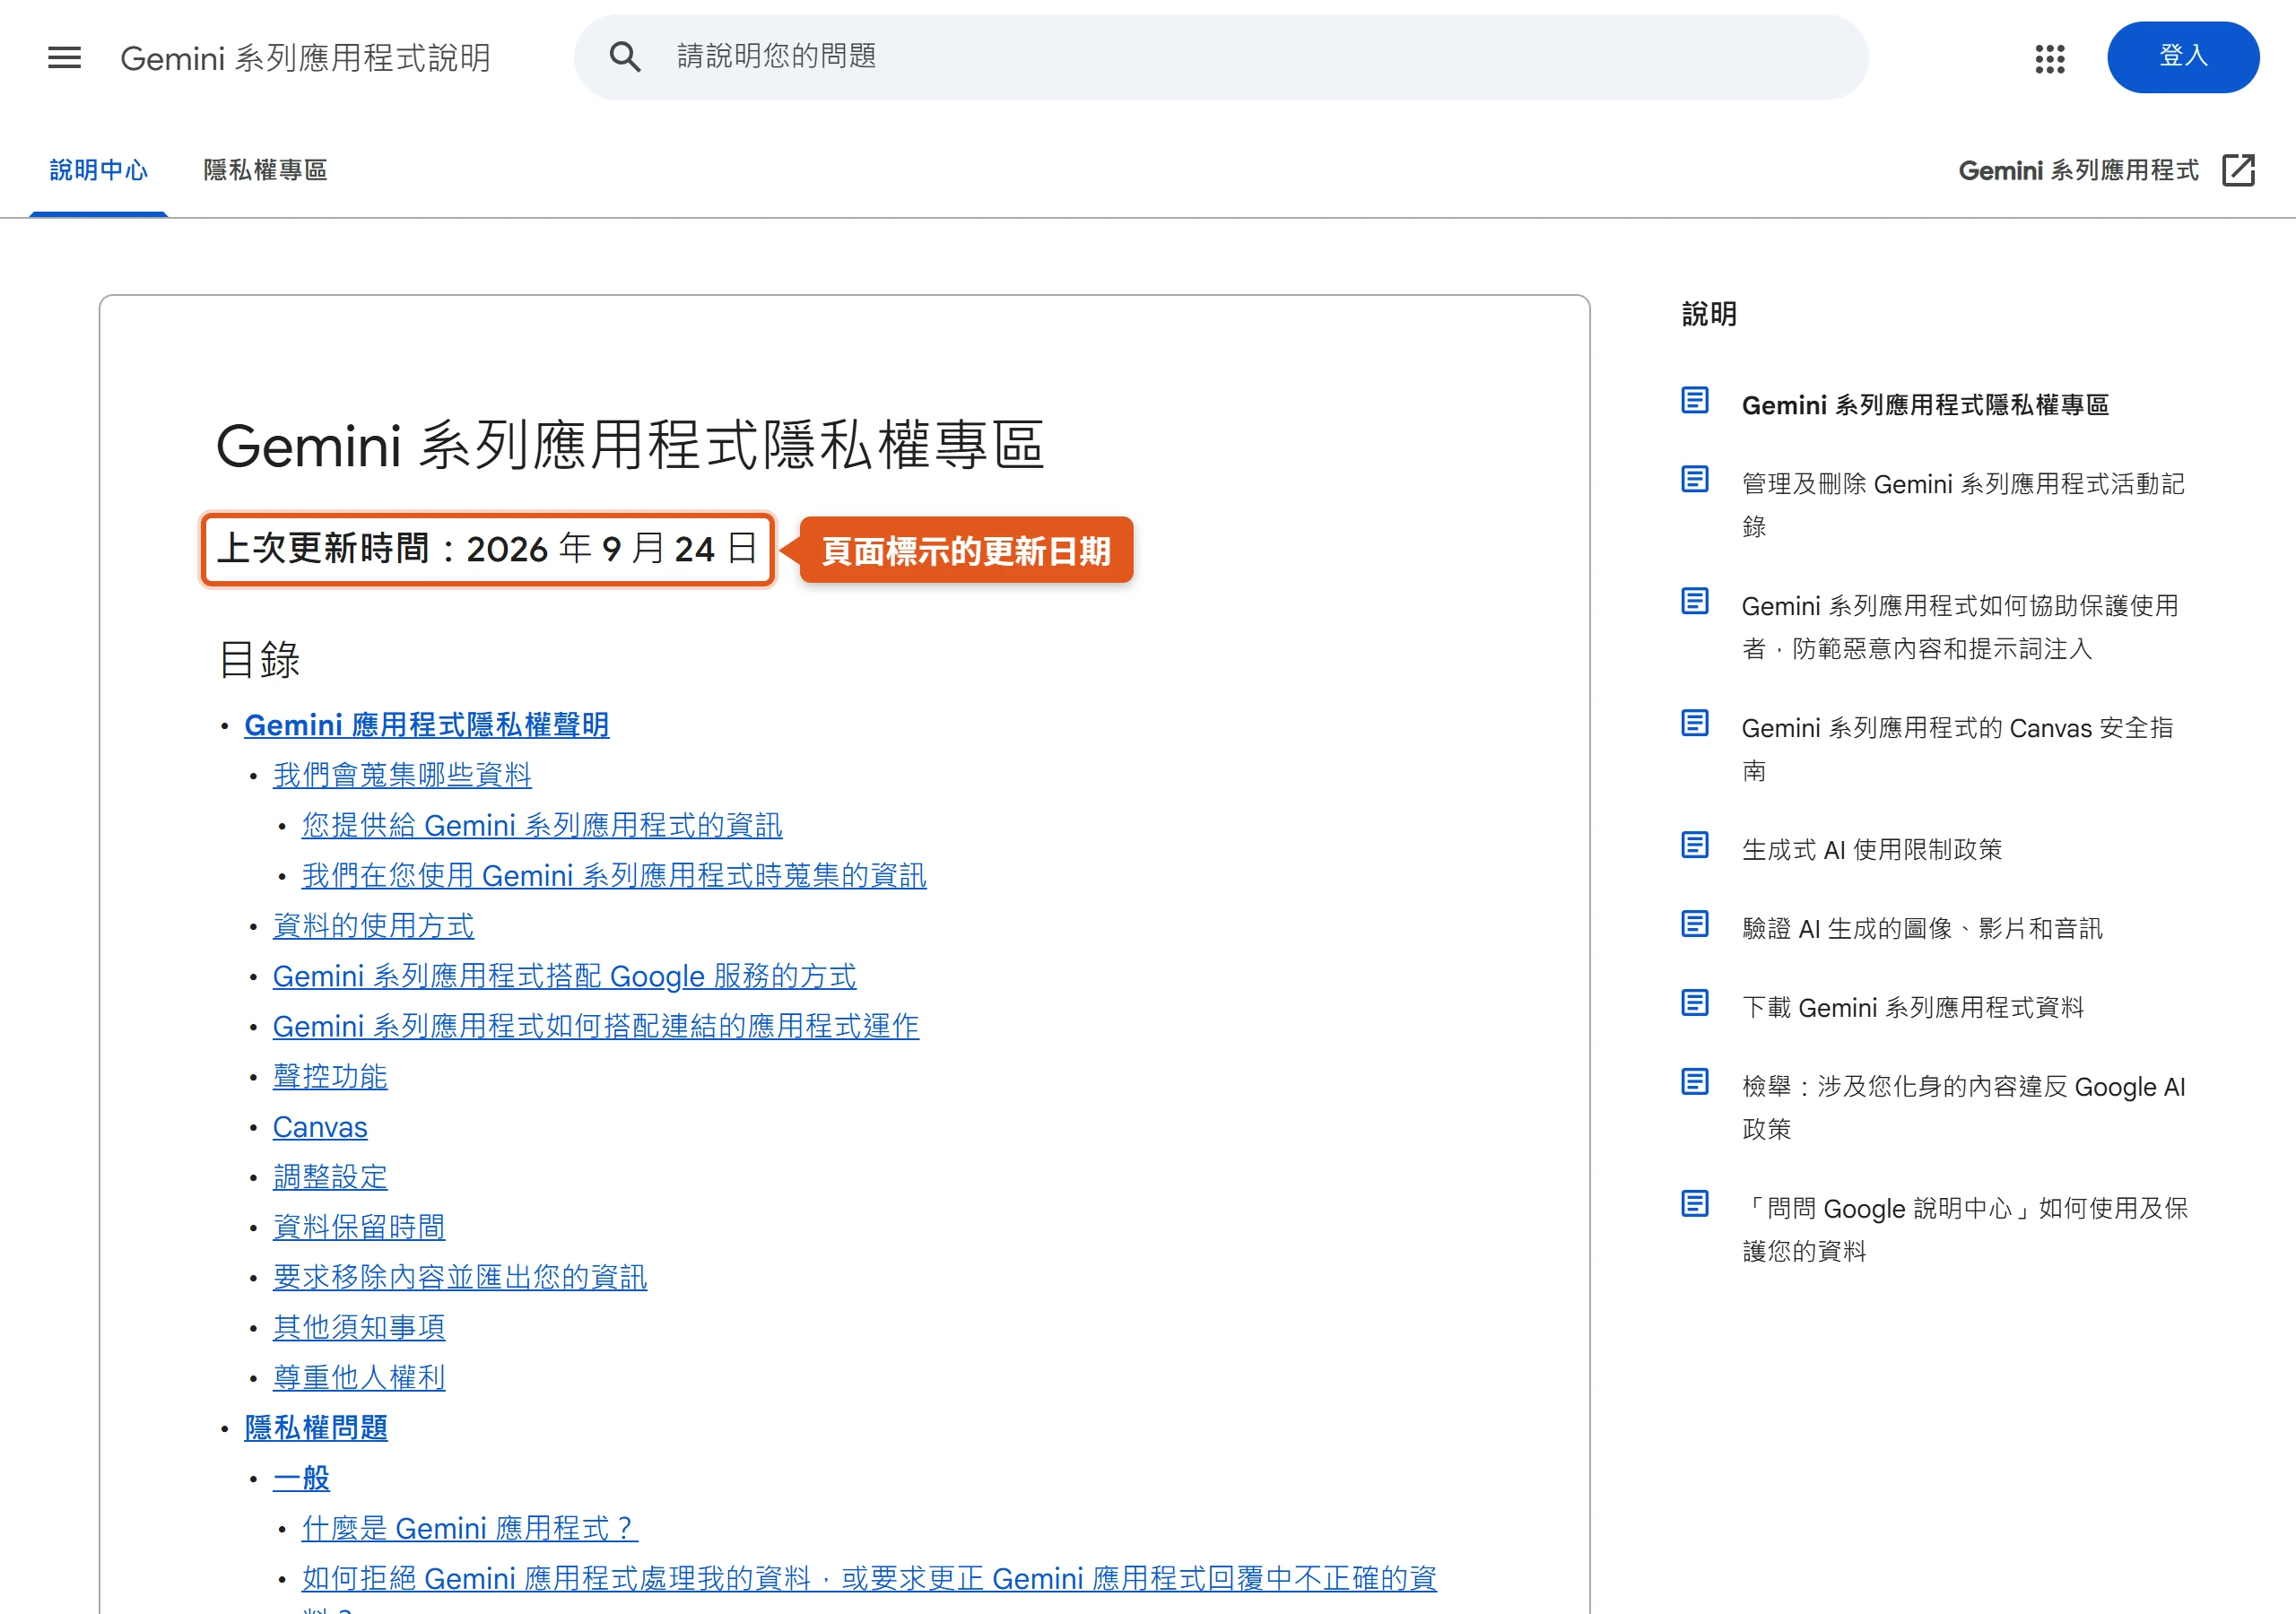Open sidebar article 驗證 AI 生成的圖像、影片和音訊
Screen dimensions: 2296x1614
click(1922, 929)
